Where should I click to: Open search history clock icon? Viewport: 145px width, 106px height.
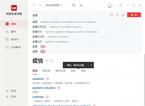[117, 15]
